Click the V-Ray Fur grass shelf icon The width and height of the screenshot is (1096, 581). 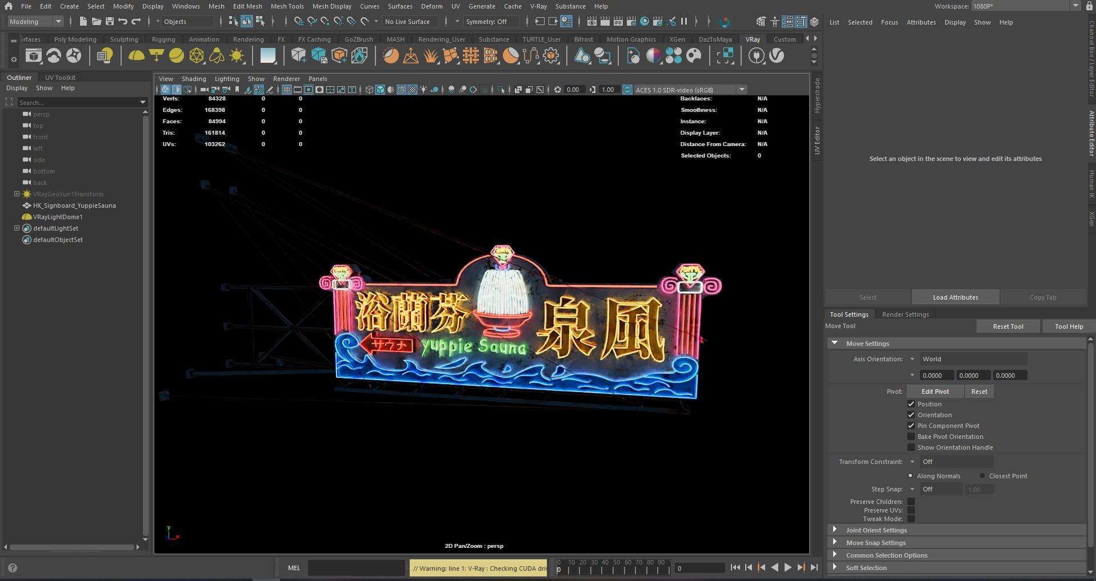coord(430,56)
